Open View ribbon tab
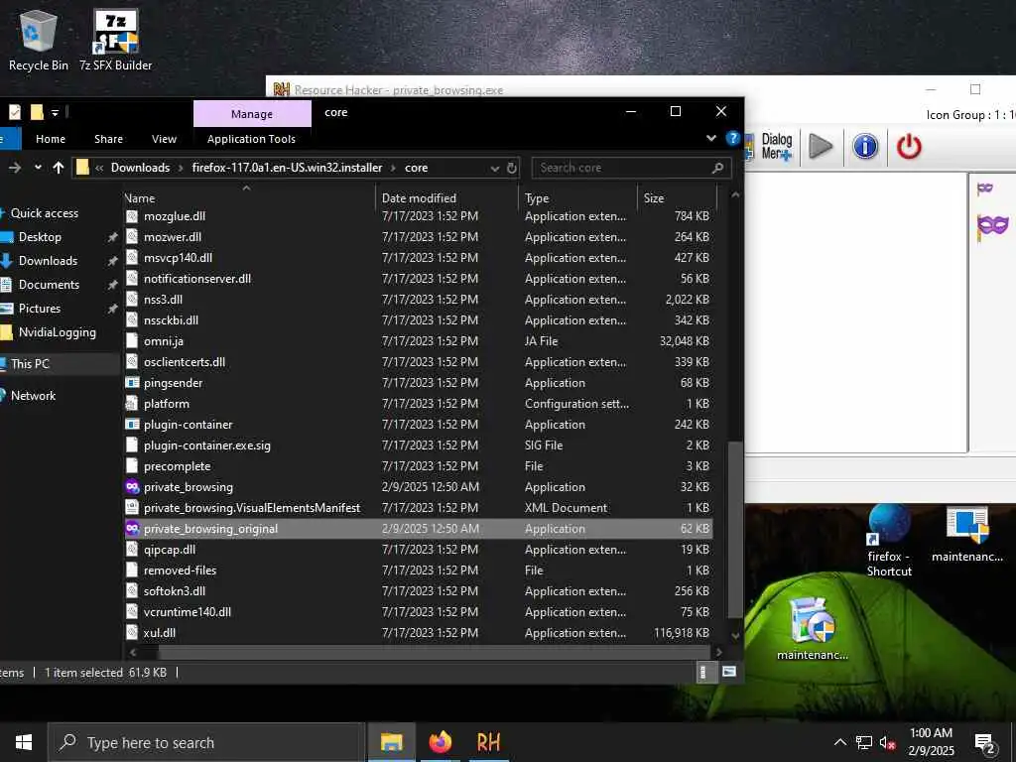 pos(164,139)
